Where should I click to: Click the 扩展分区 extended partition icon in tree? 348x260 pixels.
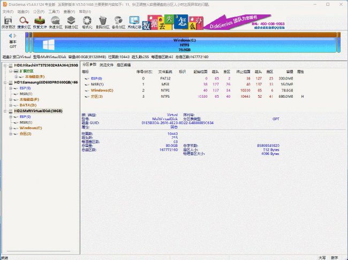tap(16, 71)
